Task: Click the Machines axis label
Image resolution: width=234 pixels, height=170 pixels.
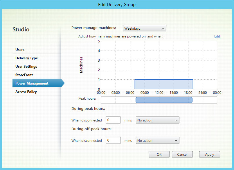Action: [81, 65]
